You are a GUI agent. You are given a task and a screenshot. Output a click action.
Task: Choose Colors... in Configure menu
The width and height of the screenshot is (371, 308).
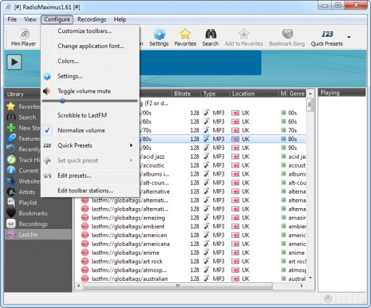click(x=90, y=61)
